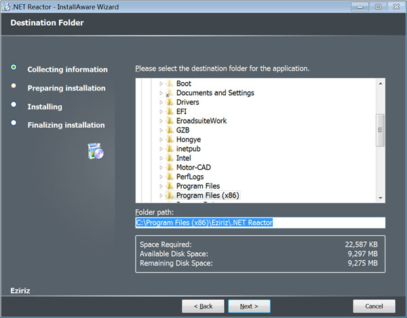Expand the Documents and Settings node
407x318 pixels.
(x=161, y=93)
